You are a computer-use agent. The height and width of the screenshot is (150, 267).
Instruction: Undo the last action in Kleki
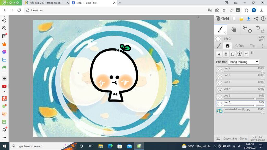[x=258, y=28]
